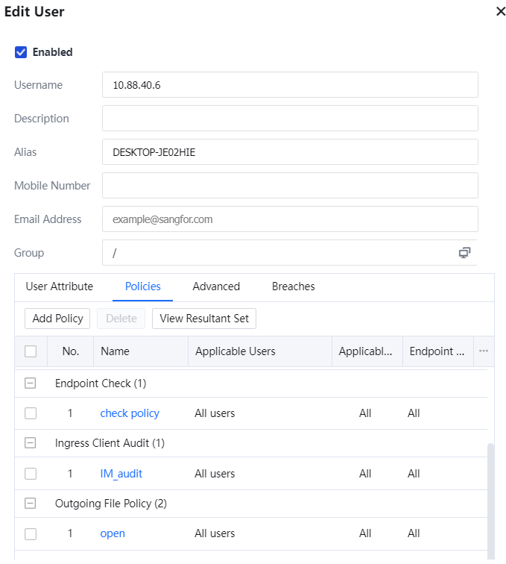
Task: Check the box beside the open policy
Action: click(x=31, y=533)
